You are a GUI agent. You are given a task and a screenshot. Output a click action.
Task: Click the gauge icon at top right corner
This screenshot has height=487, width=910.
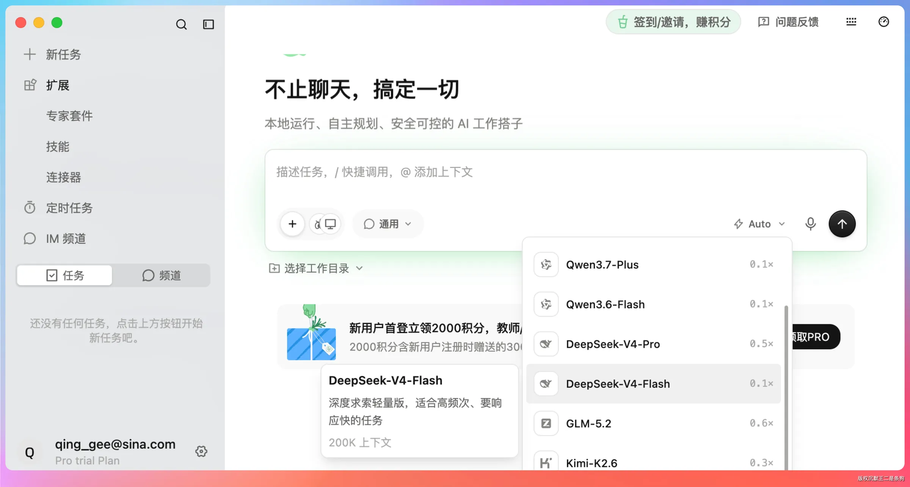click(x=883, y=22)
